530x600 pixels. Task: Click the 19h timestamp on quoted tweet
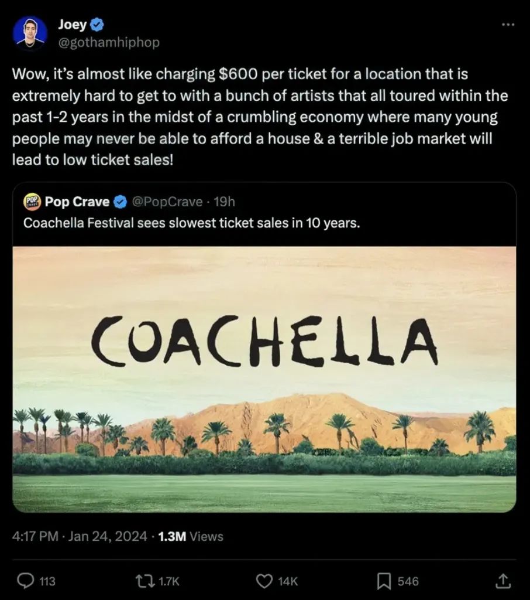tap(225, 202)
